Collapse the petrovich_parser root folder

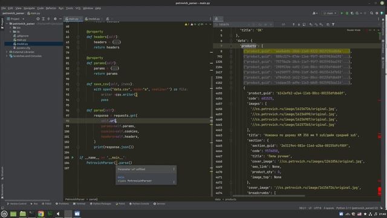click(7, 24)
